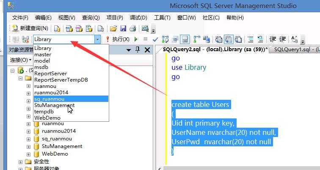Open the 帮助(H) menu

pyautogui.click(x=235, y=18)
